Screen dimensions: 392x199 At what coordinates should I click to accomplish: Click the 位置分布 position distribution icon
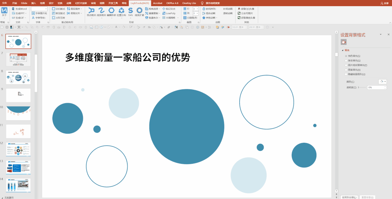pyautogui.click(x=121, y=11)
